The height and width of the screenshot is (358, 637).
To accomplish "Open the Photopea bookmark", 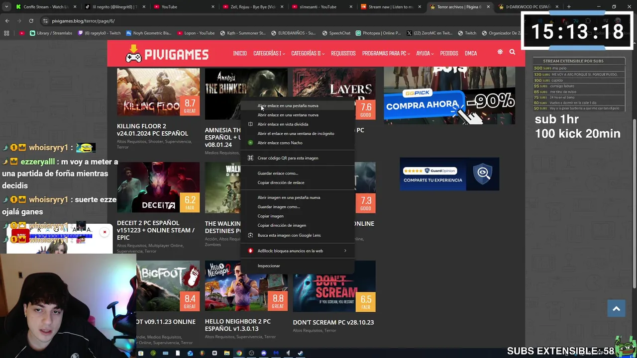I will [x=378, y=33].
